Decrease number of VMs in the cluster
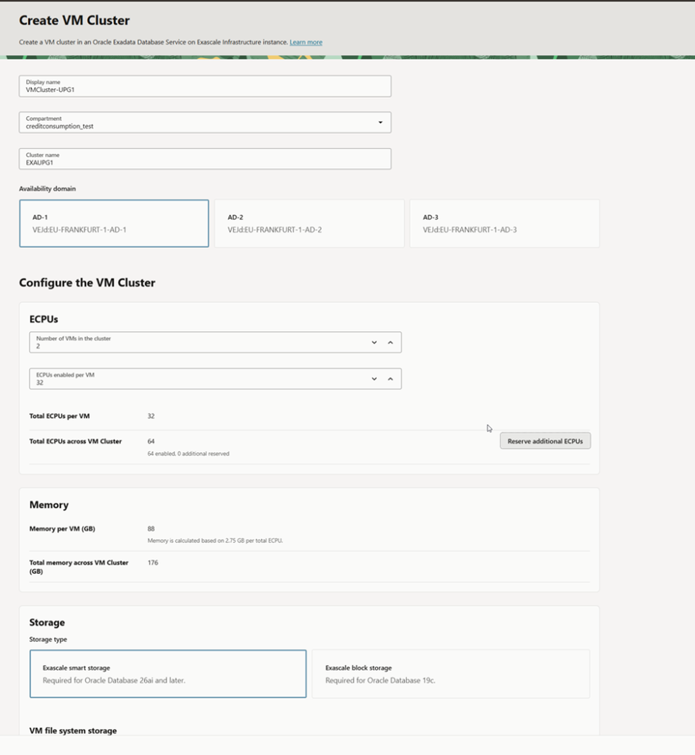695x755 pixels. point(374,342)
